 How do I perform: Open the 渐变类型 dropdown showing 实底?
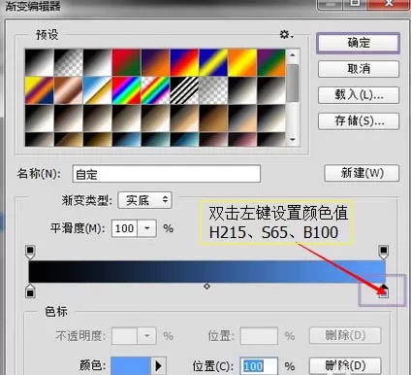click(144, 200)
